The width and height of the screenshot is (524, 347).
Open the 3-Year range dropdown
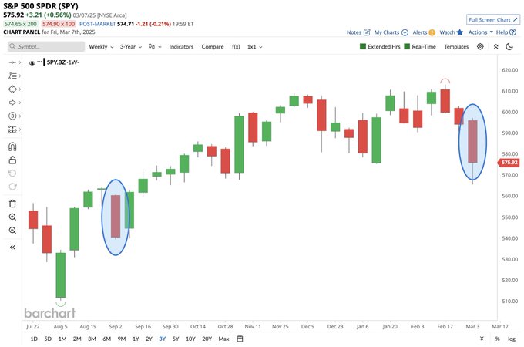(x=133, y=47)
